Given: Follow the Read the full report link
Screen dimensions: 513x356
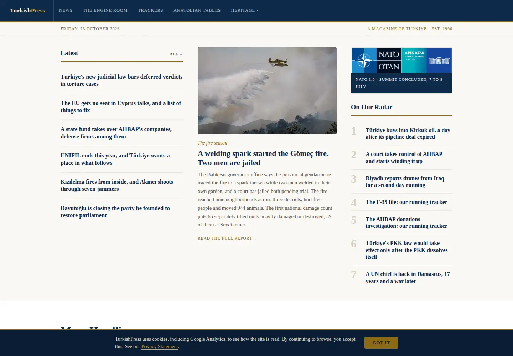Looking at the screenshot, I should click(x=227, y=239).
